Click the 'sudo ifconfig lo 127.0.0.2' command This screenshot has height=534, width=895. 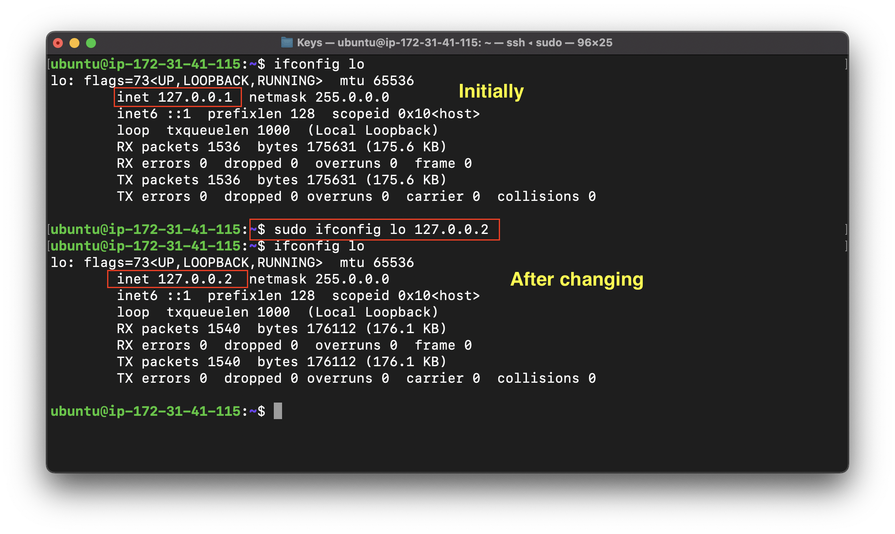[381, 229]
